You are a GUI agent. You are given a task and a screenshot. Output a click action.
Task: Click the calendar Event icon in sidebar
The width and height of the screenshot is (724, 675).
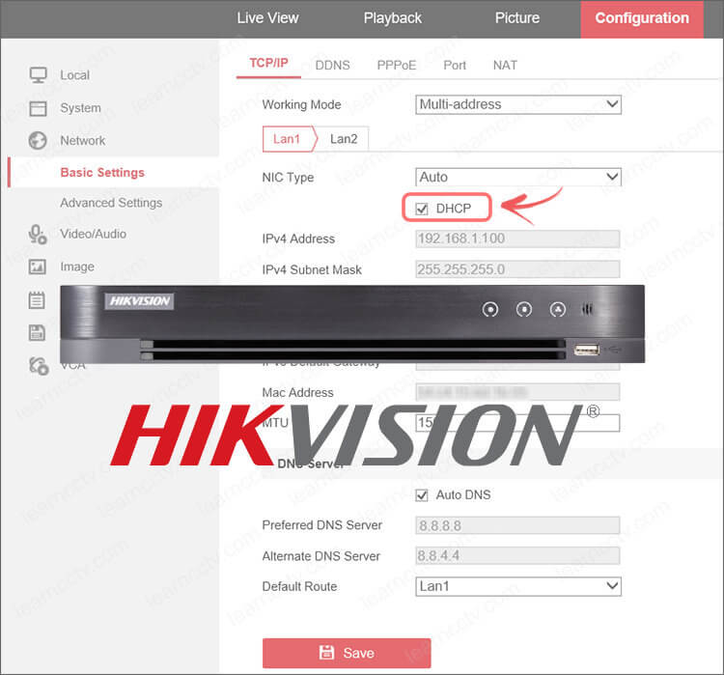(38, 299)
